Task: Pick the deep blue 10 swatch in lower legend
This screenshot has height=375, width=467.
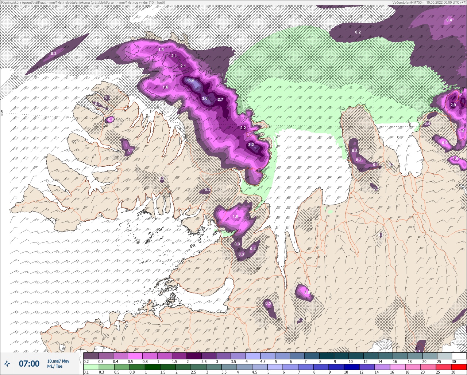Action: coord(352,367)
